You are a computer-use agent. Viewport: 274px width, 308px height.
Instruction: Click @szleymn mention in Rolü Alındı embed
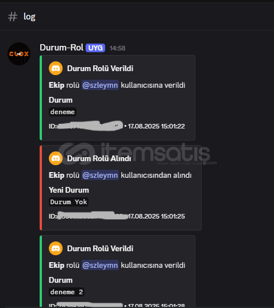tap(100, 175)
